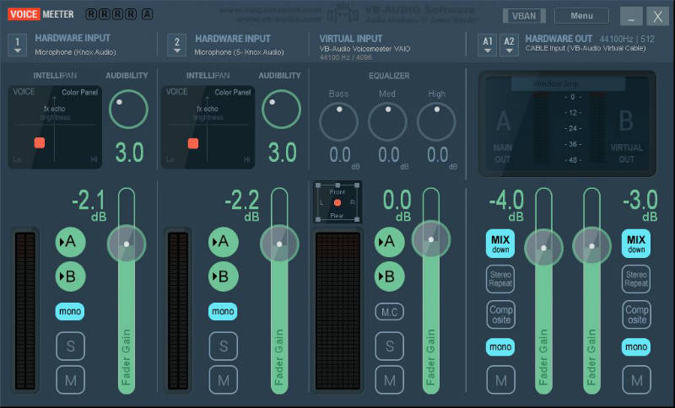The image size is (675, 408).
Task: Toggle the VBAN button
Action: click(524, 16)
